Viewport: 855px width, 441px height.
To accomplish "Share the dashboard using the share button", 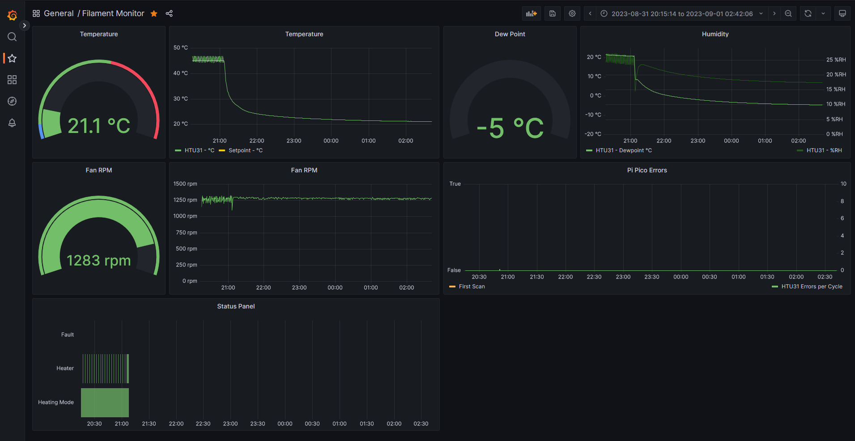I will [x=169, y=13].
